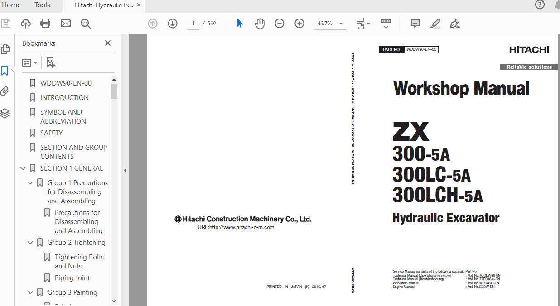This screenshot has height=306, width=560.
Task: Open the Tightening Bolts and Nuts bookmark
Action: click(79, 262)
